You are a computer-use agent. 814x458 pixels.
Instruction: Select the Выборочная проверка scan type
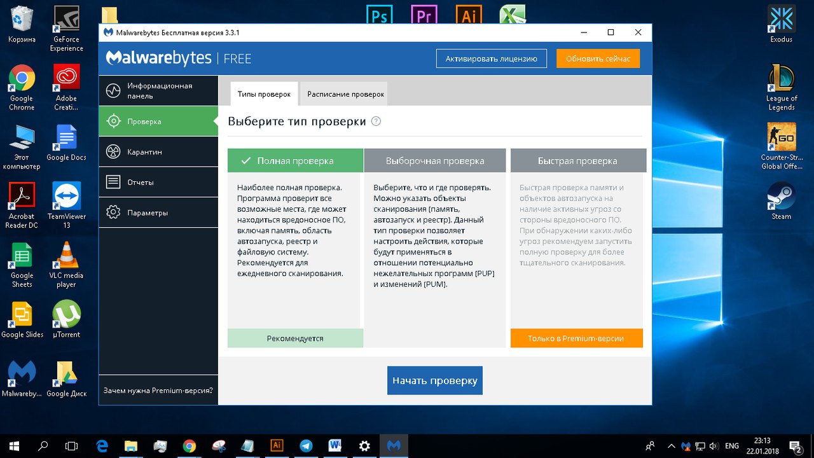[x=435, y=161]
